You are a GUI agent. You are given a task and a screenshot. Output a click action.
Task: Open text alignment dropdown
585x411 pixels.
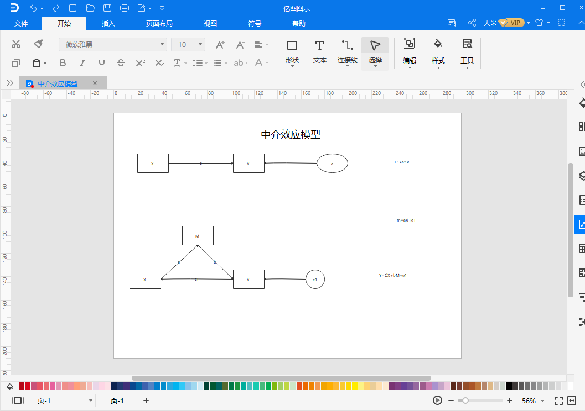[x=261, y=45]
